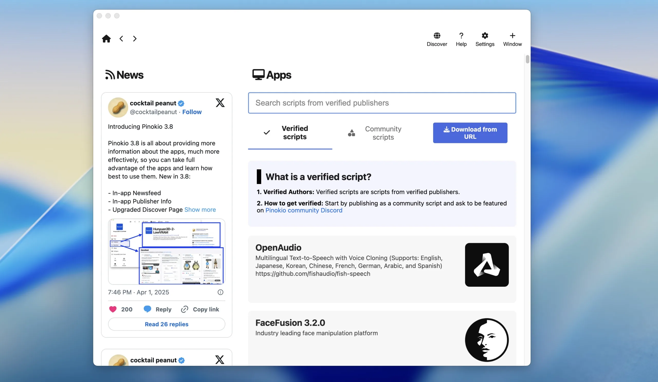Go back with the left chevron
The width and height of the screenshot is (658, 382).
tap(121, 39)
